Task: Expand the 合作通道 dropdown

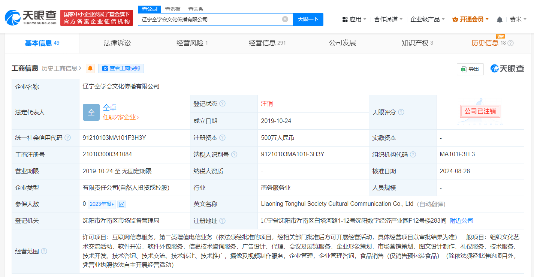Action: [386, 19]
